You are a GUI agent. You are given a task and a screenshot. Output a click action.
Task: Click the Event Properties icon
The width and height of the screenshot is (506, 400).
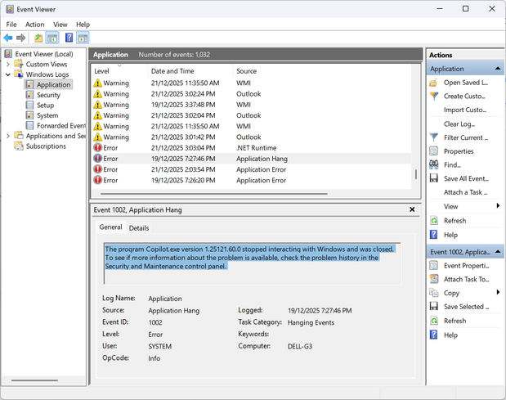tap(434, 266)
